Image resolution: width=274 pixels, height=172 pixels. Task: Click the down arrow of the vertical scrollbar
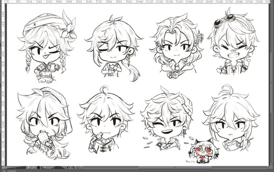tap(271, 164)
